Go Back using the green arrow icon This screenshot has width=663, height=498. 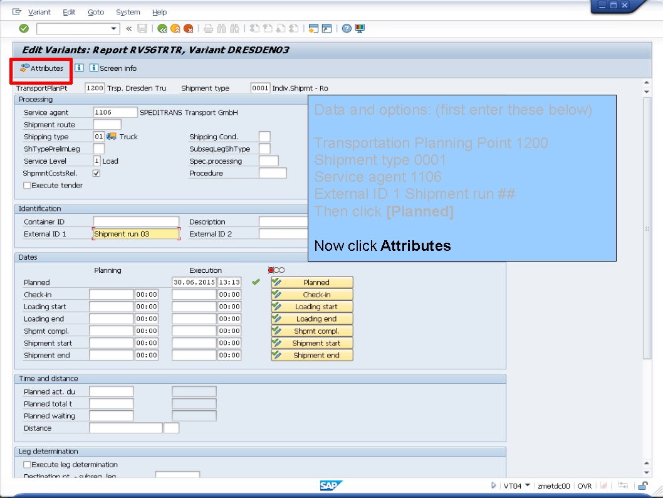pyautogui.click(x=162, y=28)
